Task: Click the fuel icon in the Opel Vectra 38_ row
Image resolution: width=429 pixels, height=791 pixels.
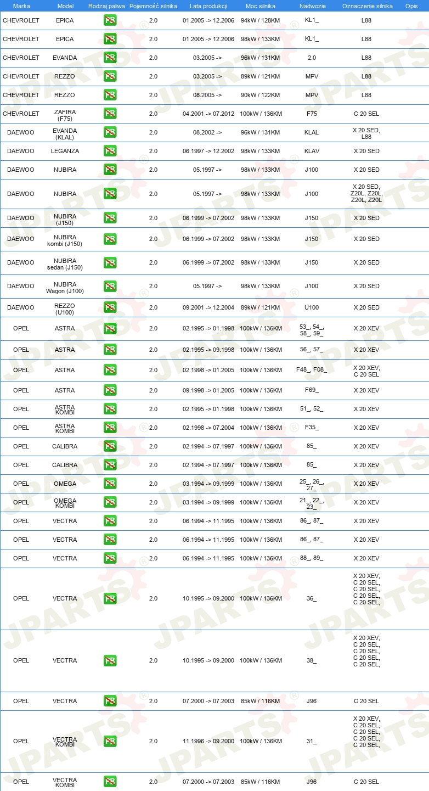Action: pos(110,660)
